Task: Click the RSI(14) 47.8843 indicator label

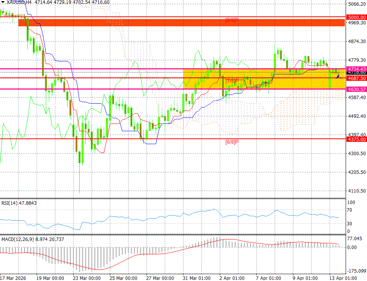Action: pyautogui.click(x=19, y=203)
